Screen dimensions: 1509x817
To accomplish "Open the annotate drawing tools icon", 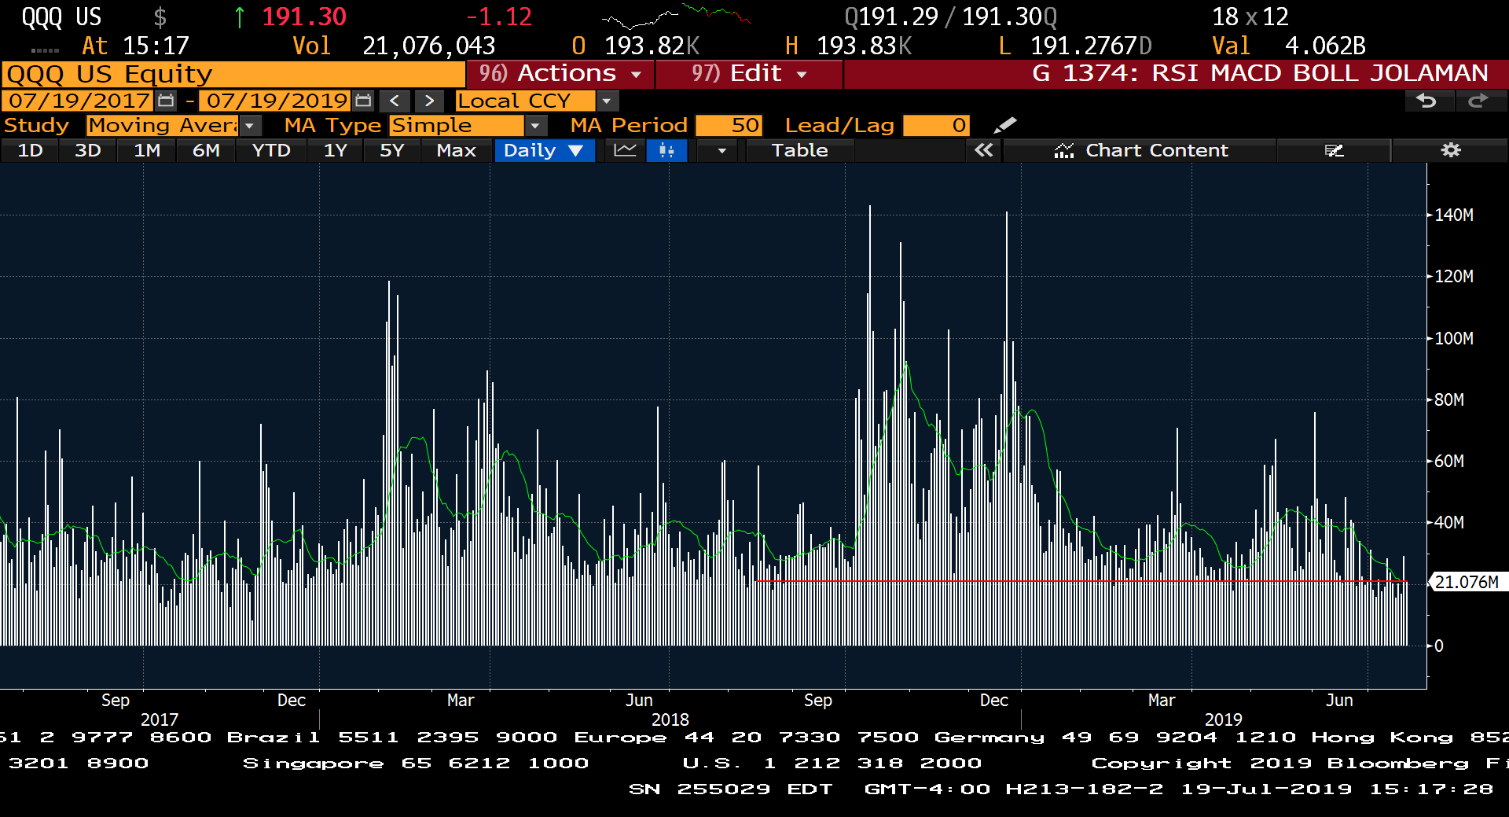I will pyautogui.click(x=1334, y=150).
